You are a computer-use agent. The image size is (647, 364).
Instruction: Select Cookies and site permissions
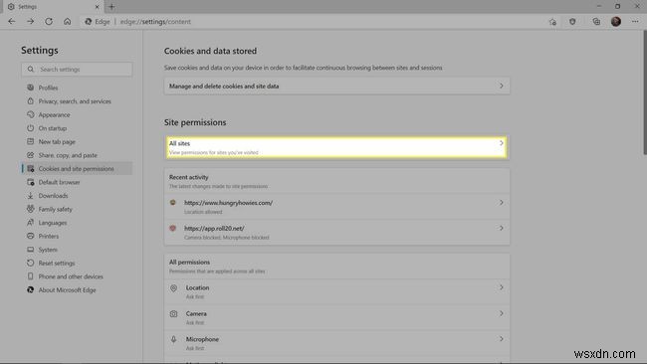(x=77, y=169)
